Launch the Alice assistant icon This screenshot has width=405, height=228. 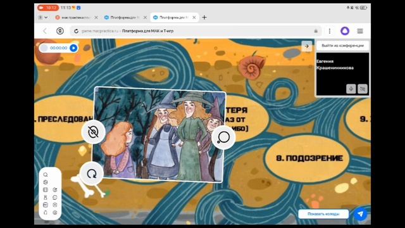[x=345, y=31]
